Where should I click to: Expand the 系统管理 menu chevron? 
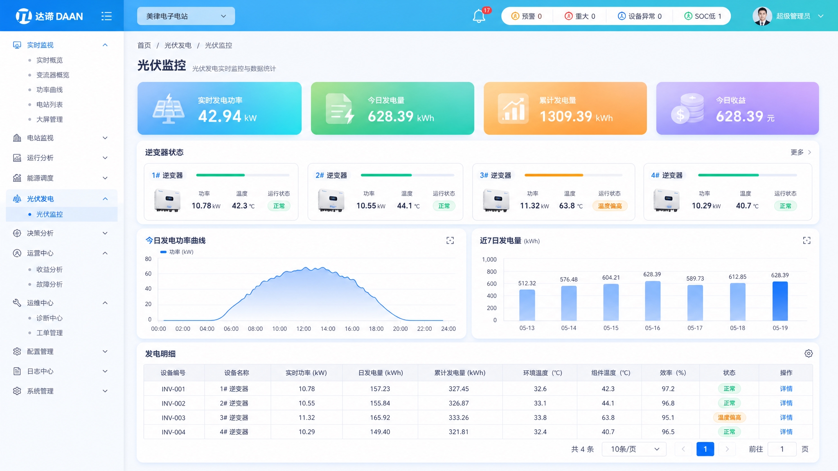click(105, 391)
